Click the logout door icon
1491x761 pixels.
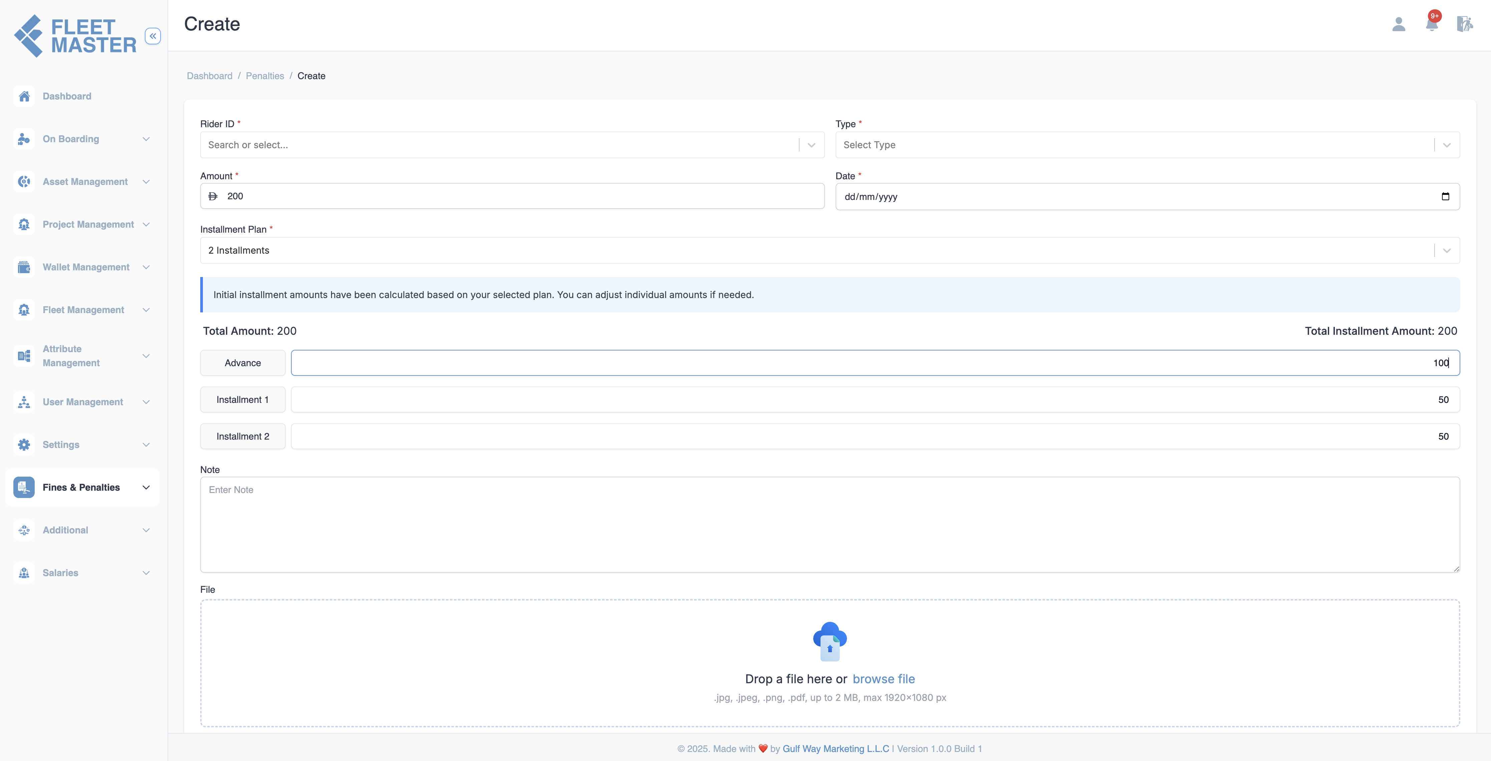pos(1464,24)
